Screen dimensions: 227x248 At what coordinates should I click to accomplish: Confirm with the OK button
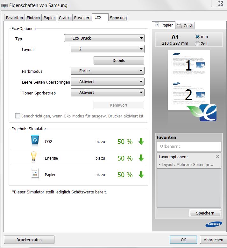tap(183, 240)
